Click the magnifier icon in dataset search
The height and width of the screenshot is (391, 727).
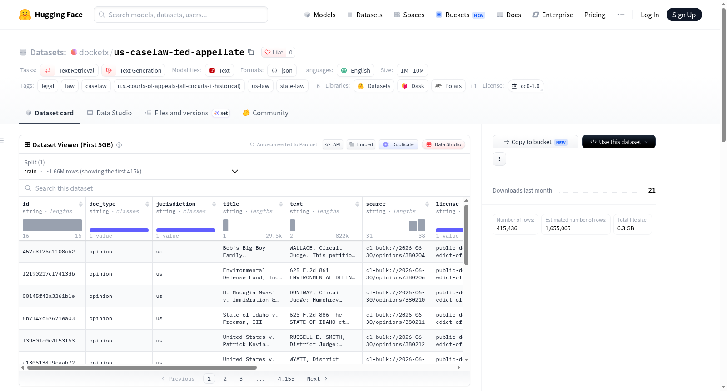pos(28,188)
